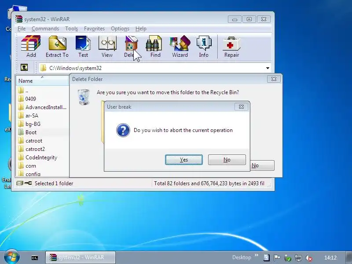This screenshot has height=264, width=352.
Task: Click the Recycle Bin icon in Delete Folder dialog
Action: 84,97
